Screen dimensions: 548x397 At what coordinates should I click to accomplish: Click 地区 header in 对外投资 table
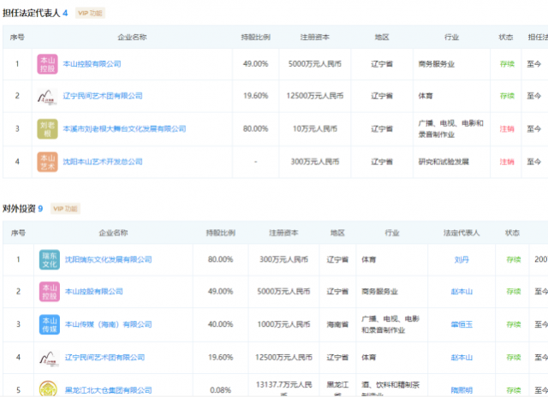[337, 233]
